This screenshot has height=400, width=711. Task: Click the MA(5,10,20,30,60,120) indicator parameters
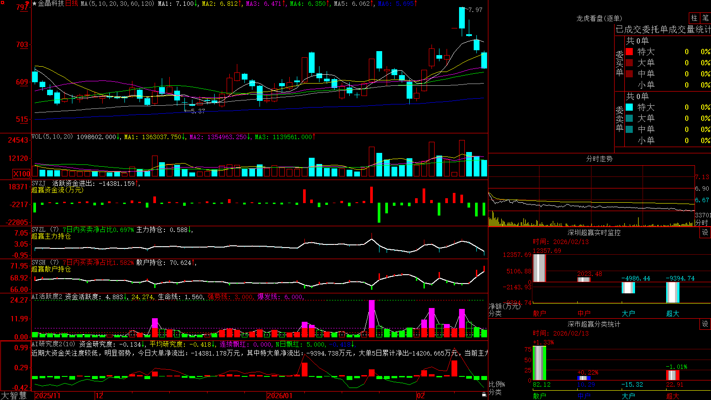tap(118, 4)
